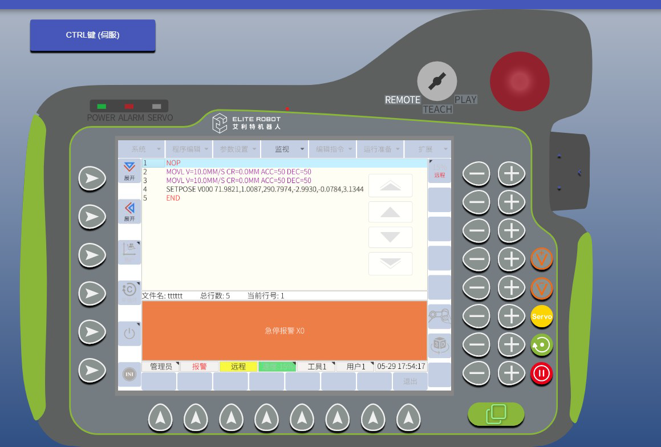Click the robot arm icon on right sidebar
The image size is (661, 447).
pyautogui.click(x=439, y=316)
